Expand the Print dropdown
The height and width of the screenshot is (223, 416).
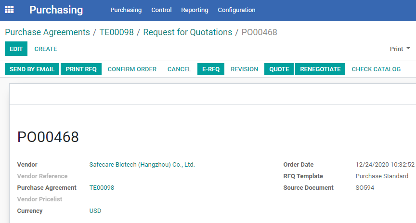point(400,49)
